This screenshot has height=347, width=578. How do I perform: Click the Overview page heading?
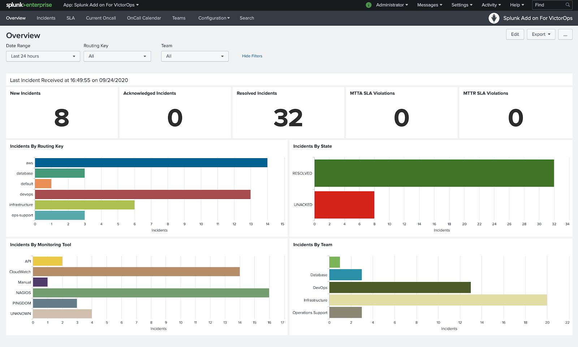coord(23,35)
